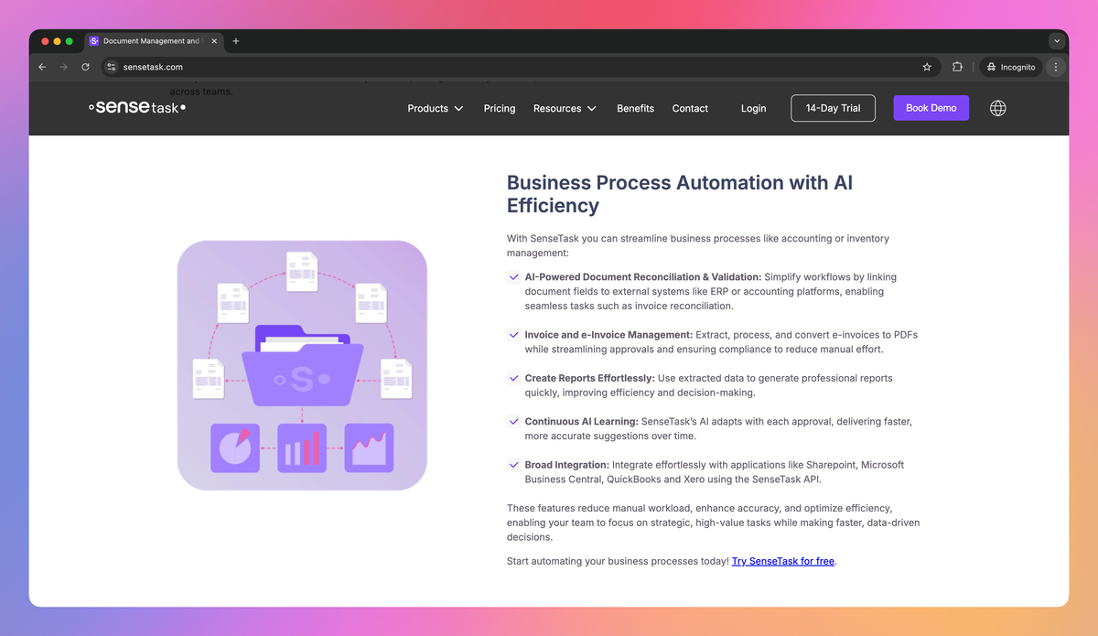Click the bar chart icon in illustration

click(x=302, y=447)
